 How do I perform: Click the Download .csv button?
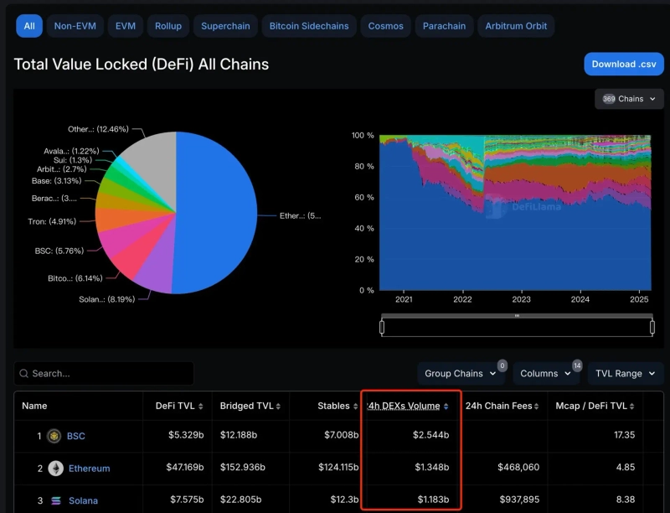pyautogui.click(x=624, y=64)
